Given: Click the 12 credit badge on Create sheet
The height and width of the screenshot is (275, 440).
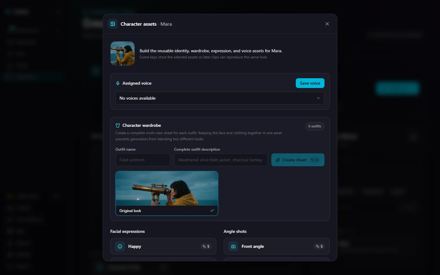Looking at the screenshot, I should 315,160.
